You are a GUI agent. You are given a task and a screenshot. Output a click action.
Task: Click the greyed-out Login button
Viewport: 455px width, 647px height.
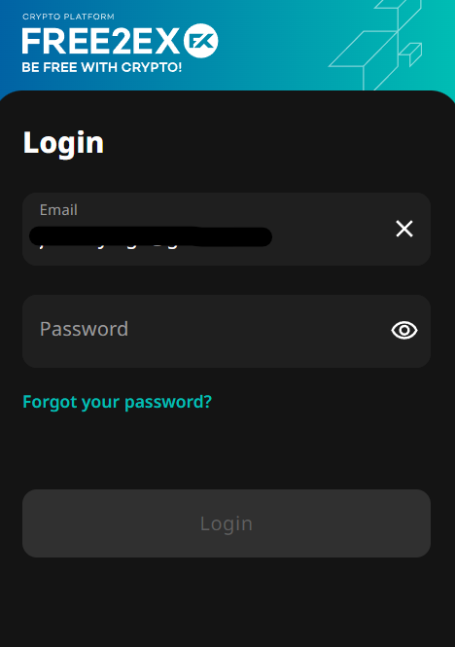pos(227,523)
